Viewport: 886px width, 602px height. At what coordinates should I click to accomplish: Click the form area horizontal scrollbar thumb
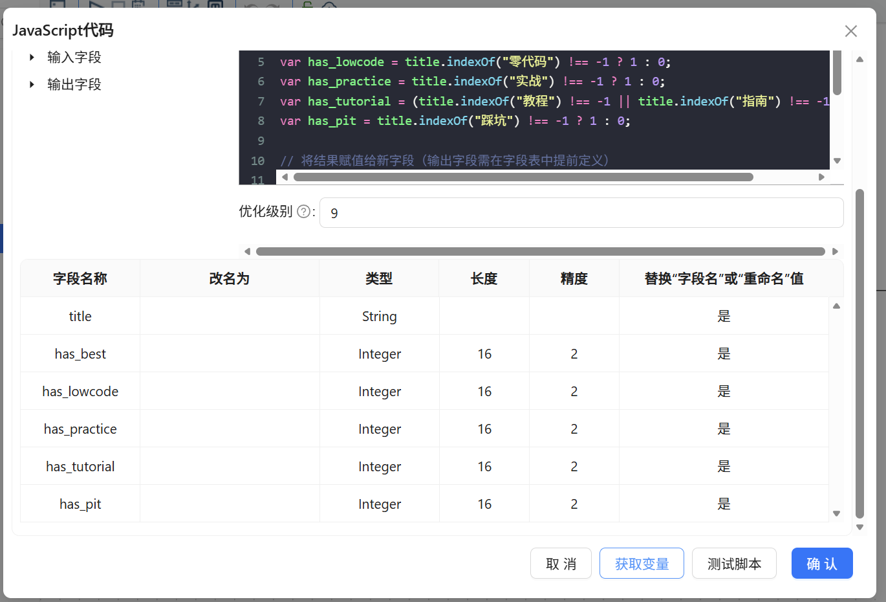click(x=541, y=251)
